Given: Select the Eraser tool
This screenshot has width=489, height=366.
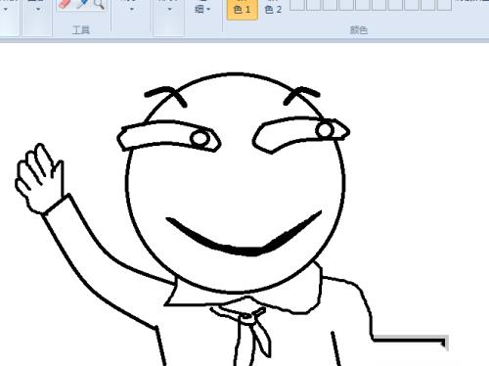Looking at the screenshot, I should 65,3.
